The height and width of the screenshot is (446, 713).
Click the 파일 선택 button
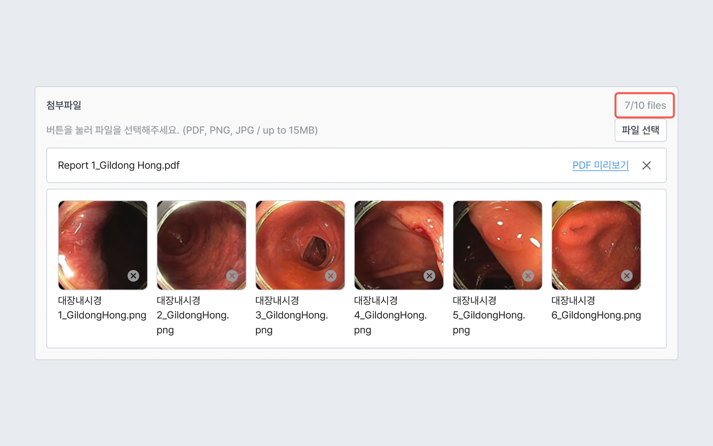point(640,130)
